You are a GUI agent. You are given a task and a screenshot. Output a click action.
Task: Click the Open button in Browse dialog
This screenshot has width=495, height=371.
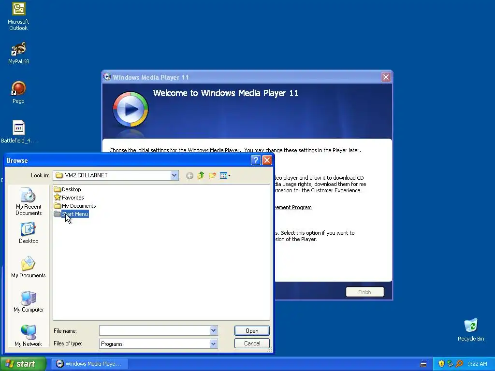(252, 330)
